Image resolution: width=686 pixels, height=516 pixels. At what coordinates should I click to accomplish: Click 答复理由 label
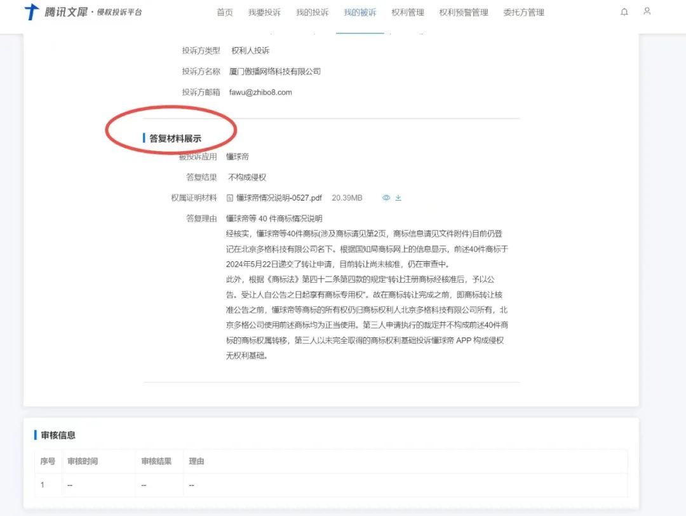[201, 219]
